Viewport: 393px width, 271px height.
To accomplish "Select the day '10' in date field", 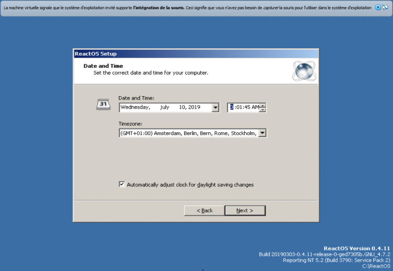I will 182,107.
